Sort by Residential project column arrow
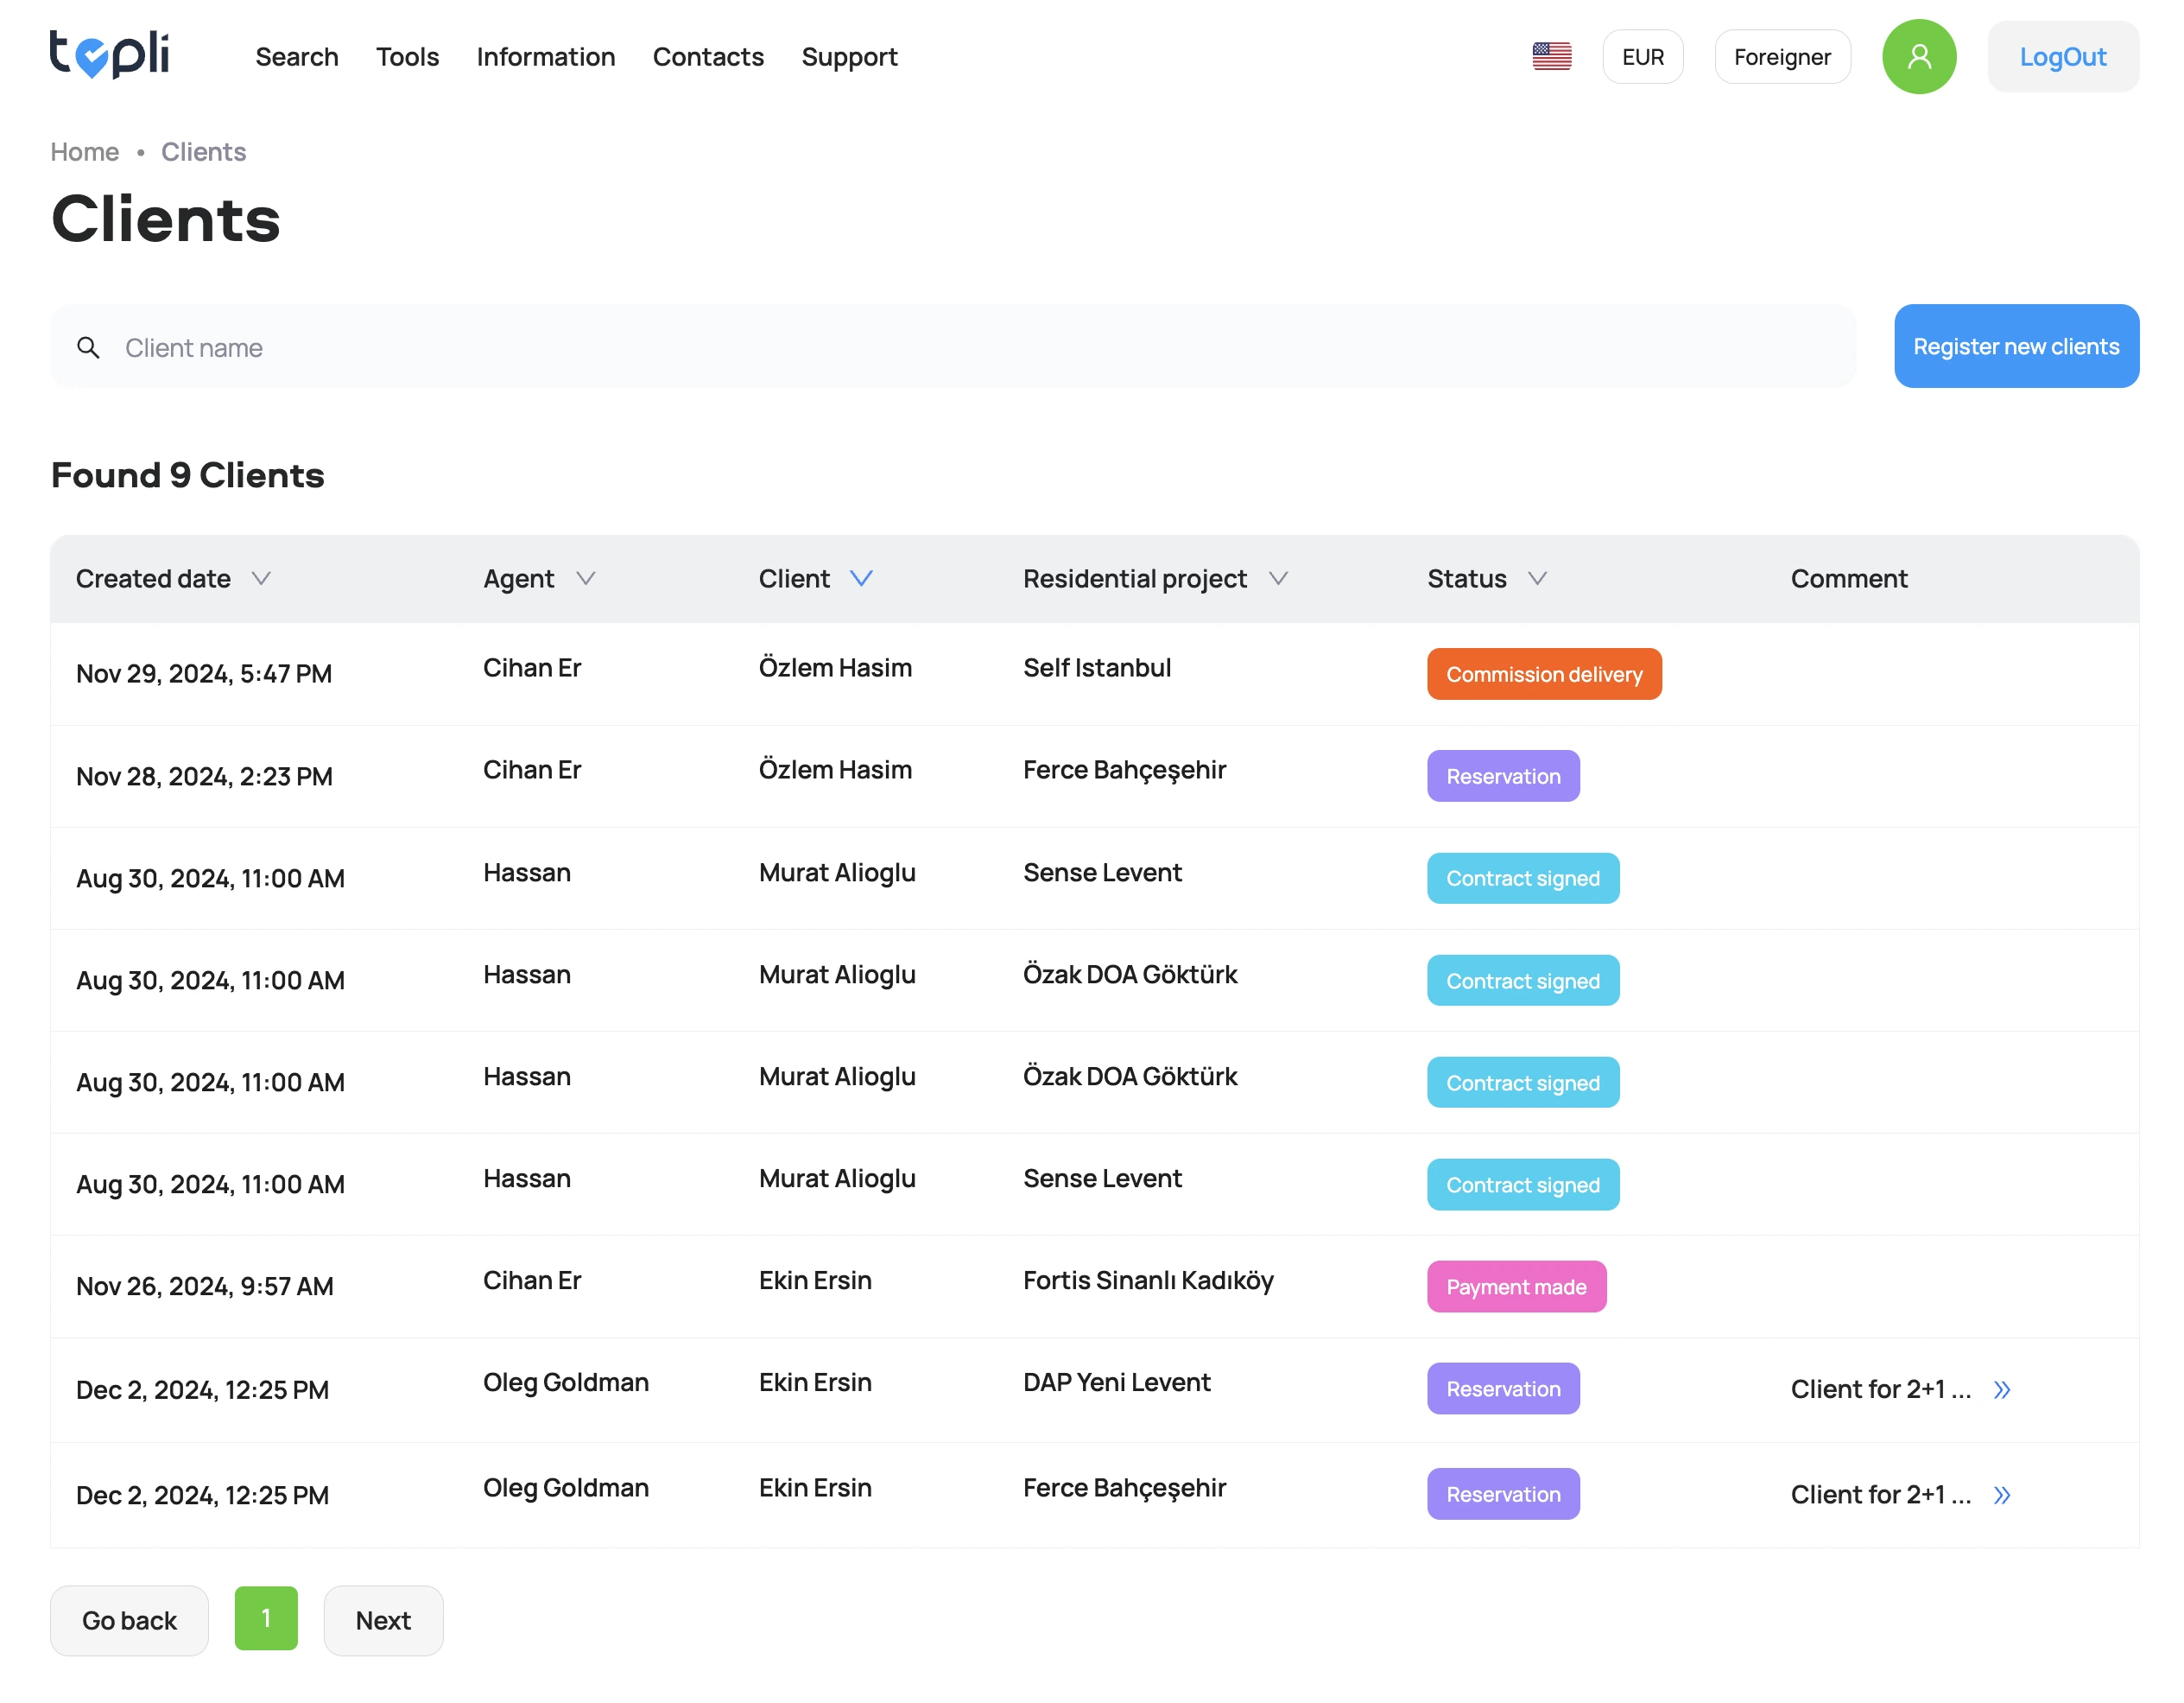 pyautogui.click(x=1278, y=578)
